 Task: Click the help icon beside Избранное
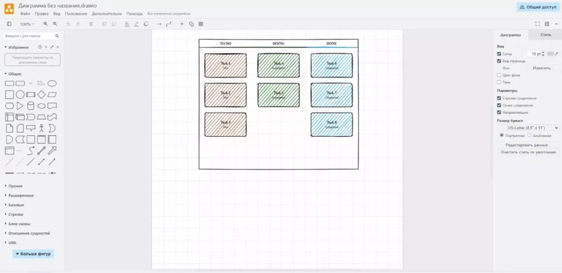(x=40, y=47)
